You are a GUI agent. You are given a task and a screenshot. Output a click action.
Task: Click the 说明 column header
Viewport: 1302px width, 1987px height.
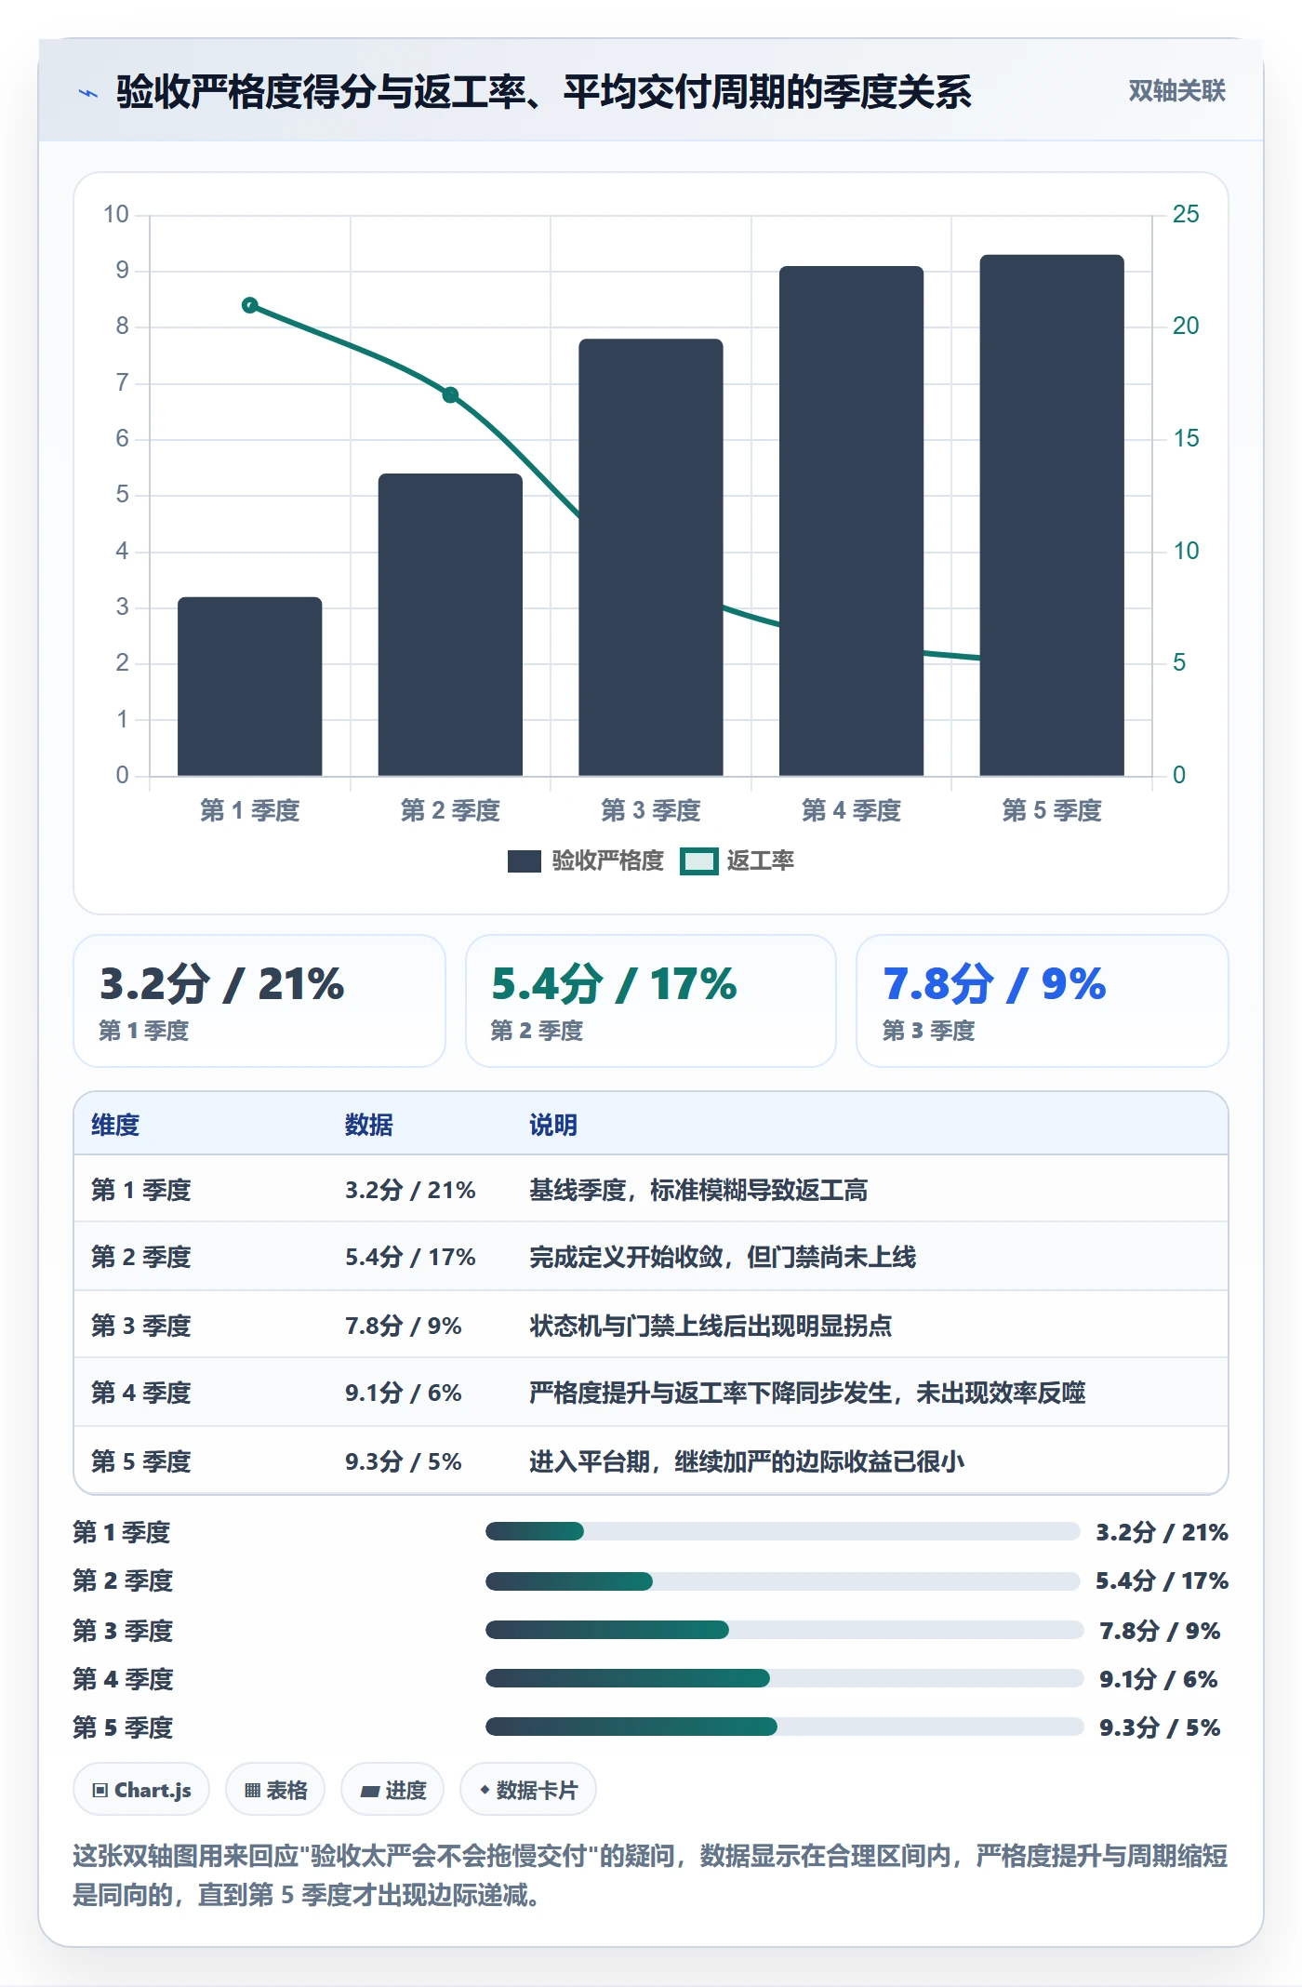click(x=553, y=1125)
